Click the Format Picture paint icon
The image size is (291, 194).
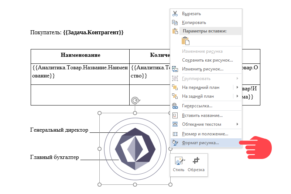tap(175, 143)
